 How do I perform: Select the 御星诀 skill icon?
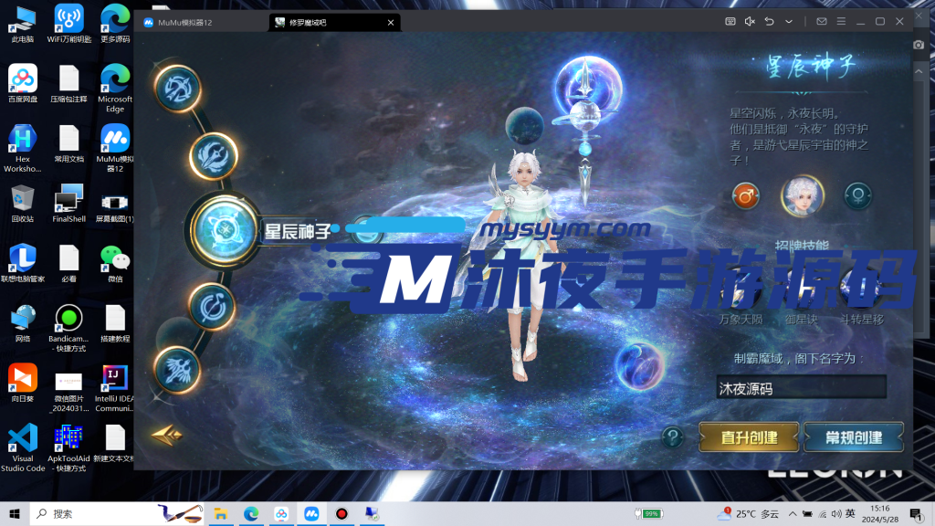point(801,288)
